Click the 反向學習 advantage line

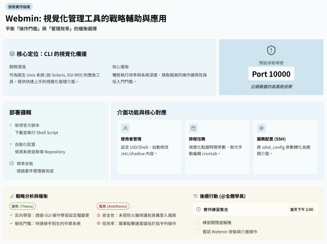click(x=52, y=215)
